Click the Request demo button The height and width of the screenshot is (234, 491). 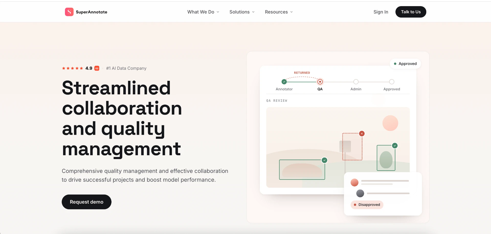[86, 202]
